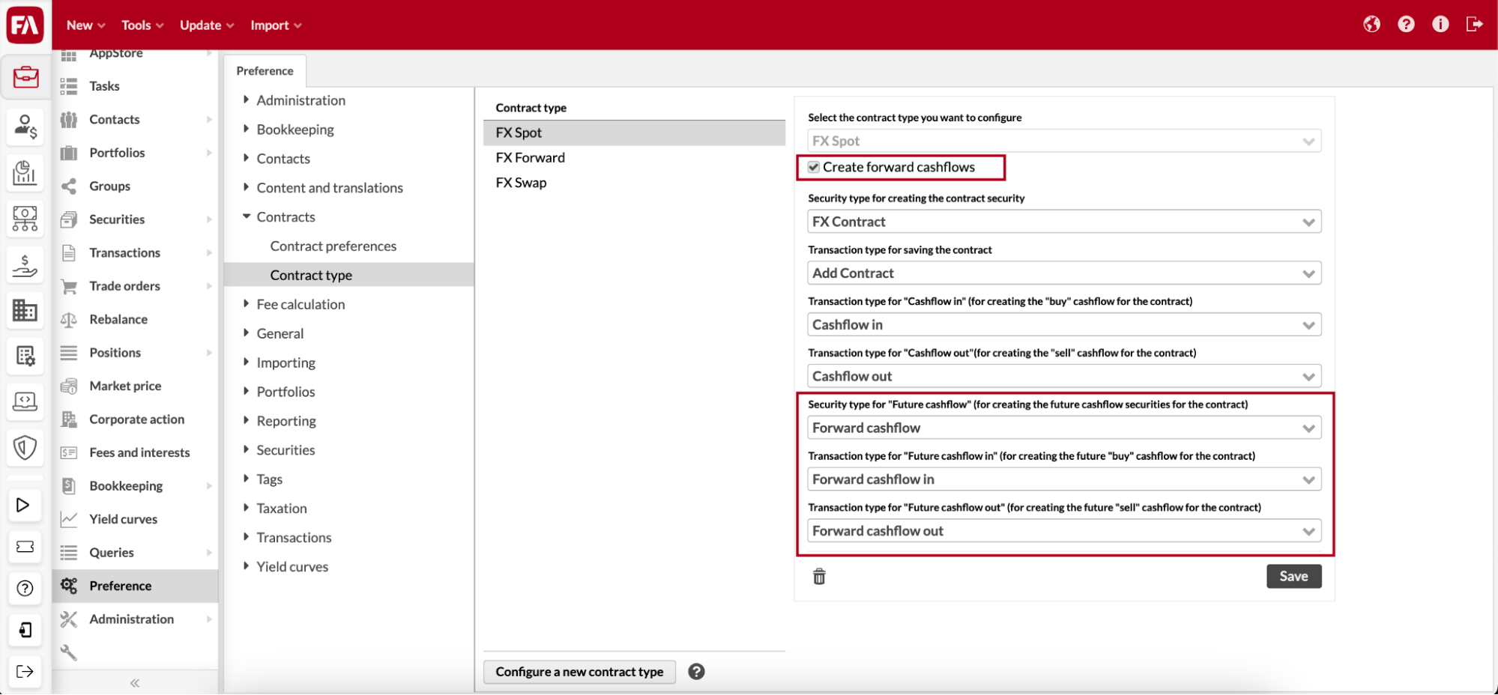Image resolution: width=1498 pixels, height=695 pixels.
Task: Open the Forward cashflow in dropdown
Action: [1064, 479]
